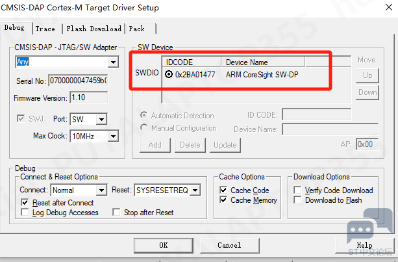Viewport: 398px width, 262px height.
Task: Enable Download to Flash checkbox
Action: coord(297,200)
